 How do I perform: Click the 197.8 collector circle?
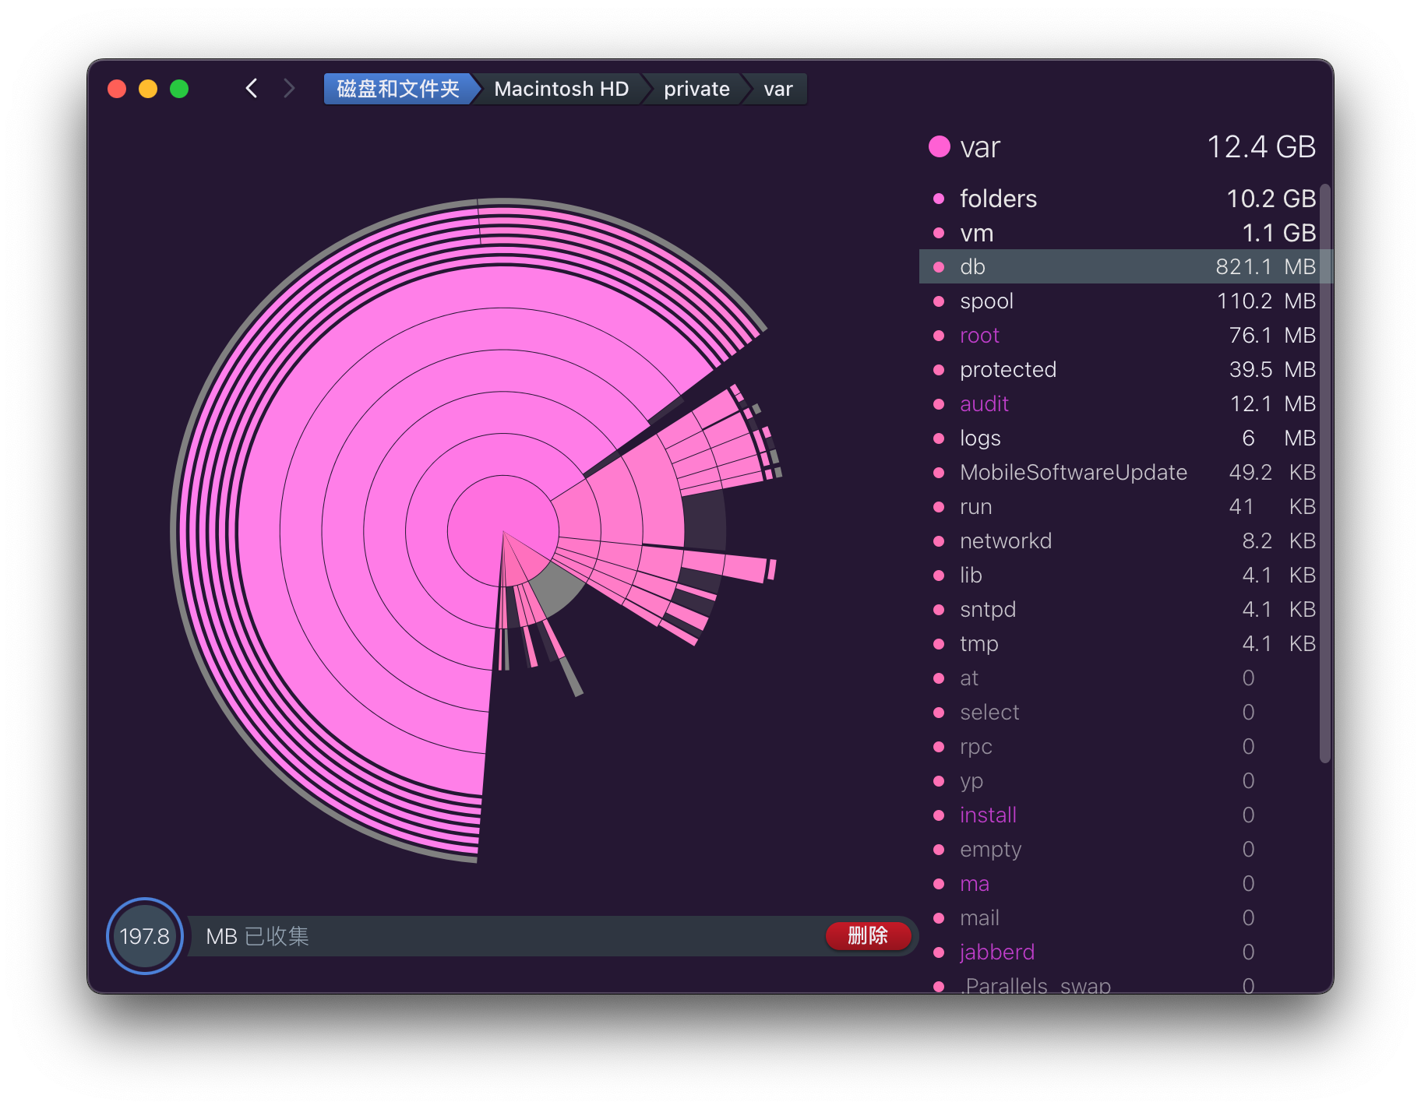click(x=145, y=935)
